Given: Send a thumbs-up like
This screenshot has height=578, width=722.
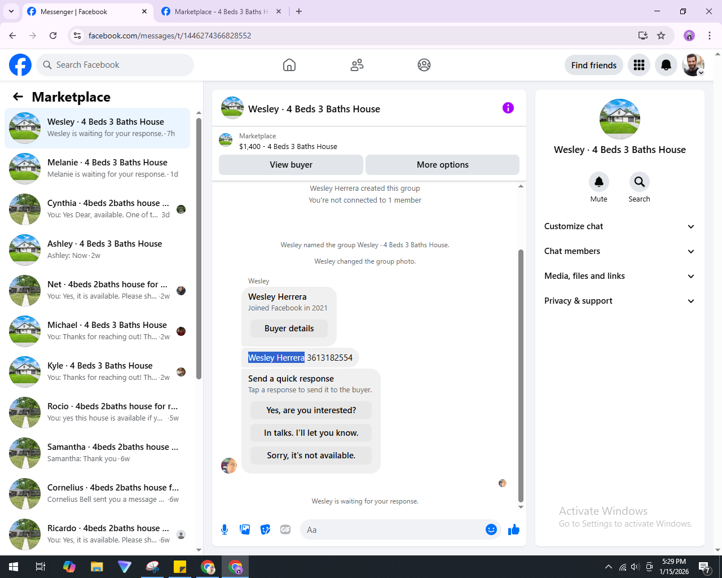Looking at the screenshot, I should [x=514, y=529].
